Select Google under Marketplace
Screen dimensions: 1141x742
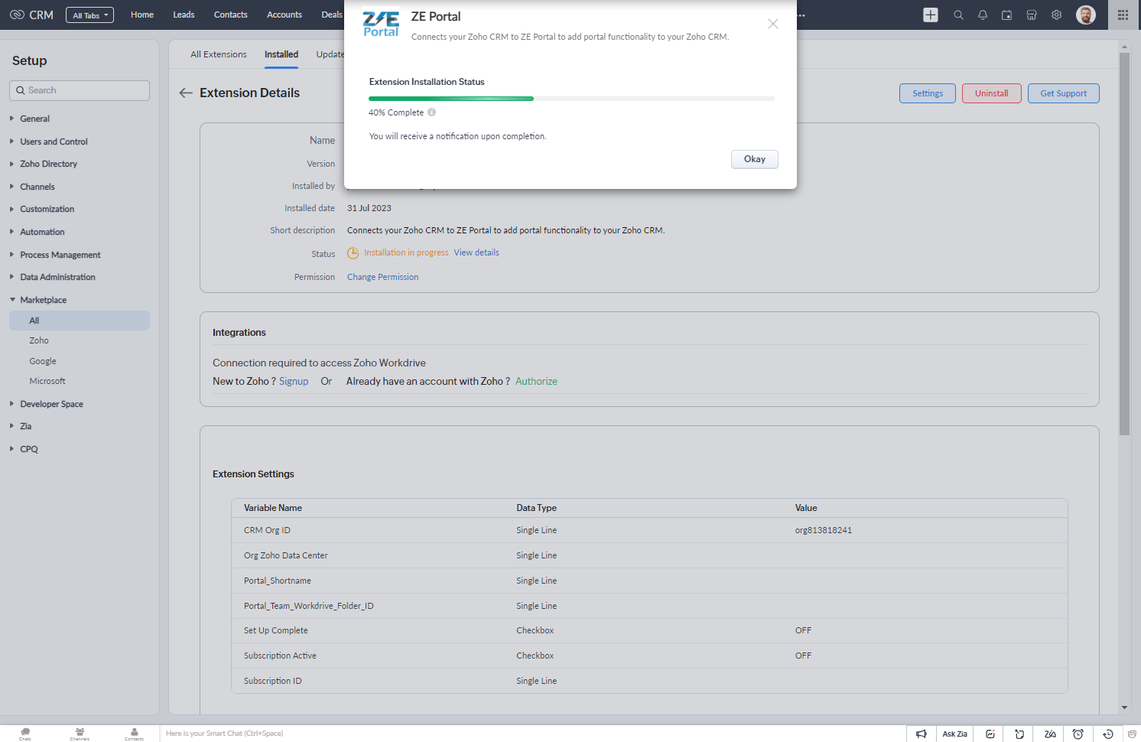[x=43, y=361]
